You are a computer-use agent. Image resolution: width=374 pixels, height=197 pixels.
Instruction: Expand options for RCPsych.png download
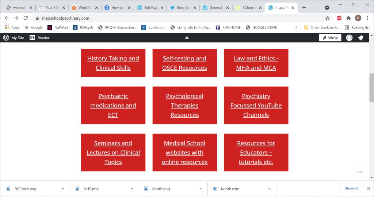(63, 189)
